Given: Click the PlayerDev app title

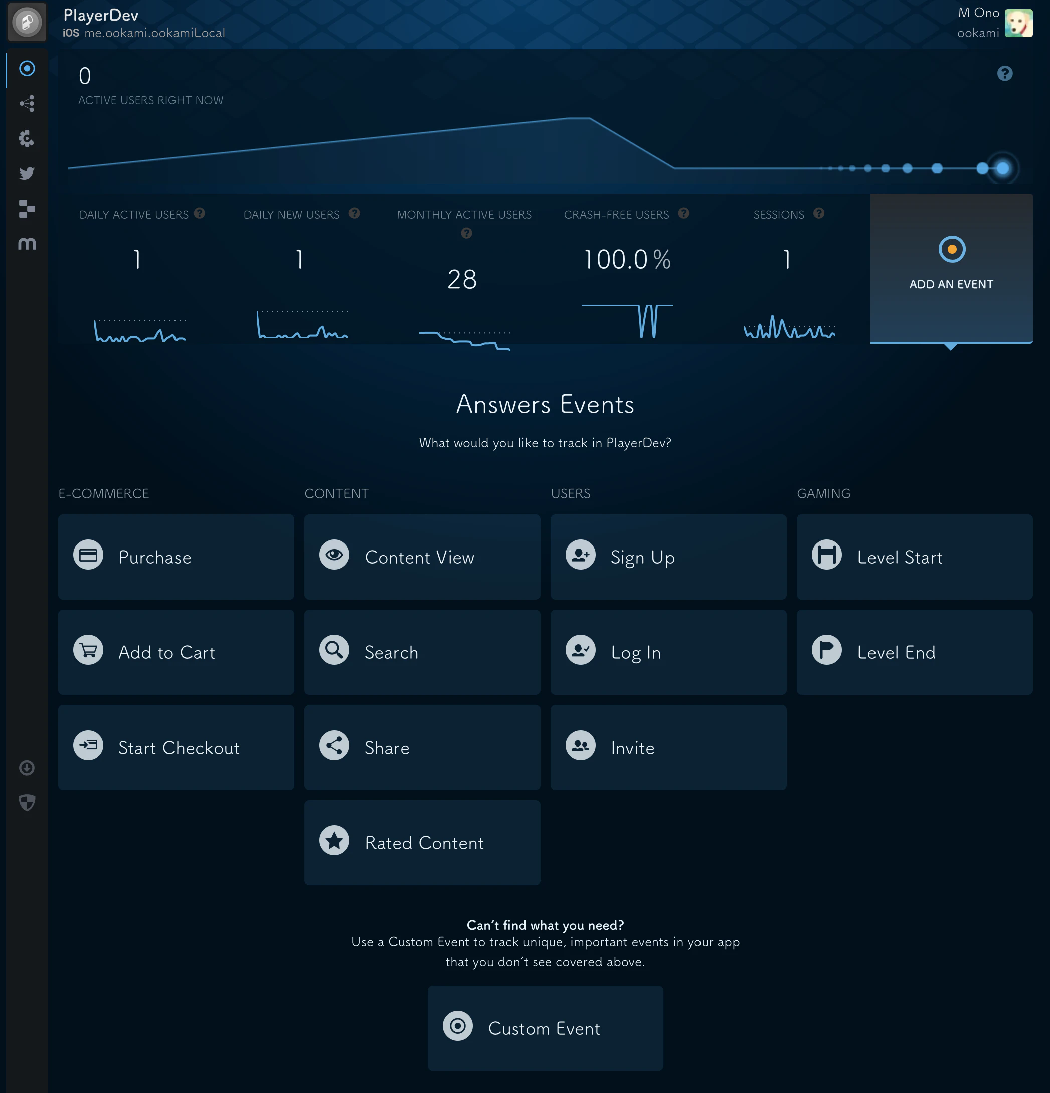Looking at the screenshot, I should (101, 15).
